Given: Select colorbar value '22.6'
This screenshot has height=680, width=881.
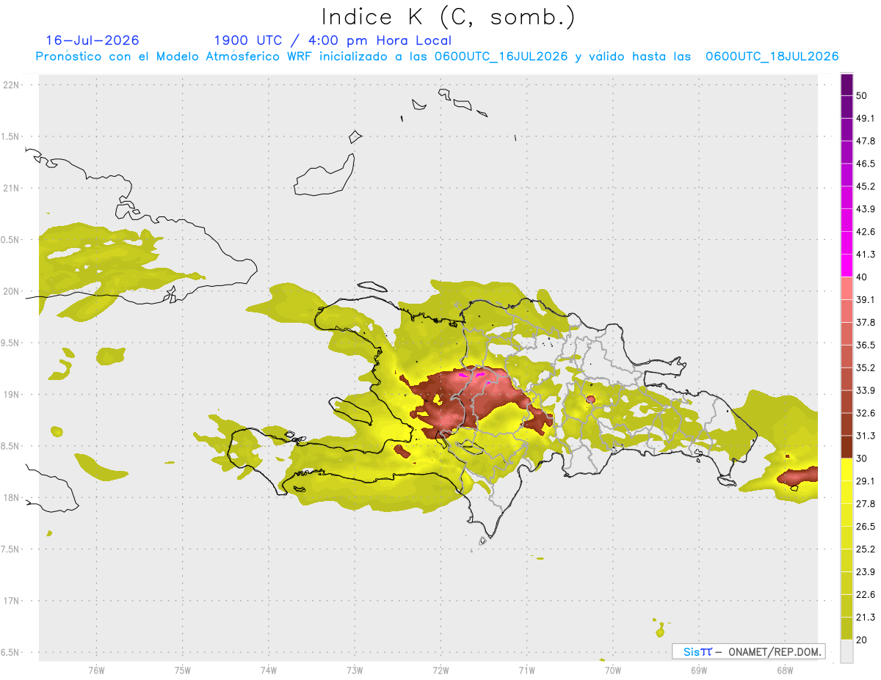Looking at the screenshot, I should click(866, 594).
